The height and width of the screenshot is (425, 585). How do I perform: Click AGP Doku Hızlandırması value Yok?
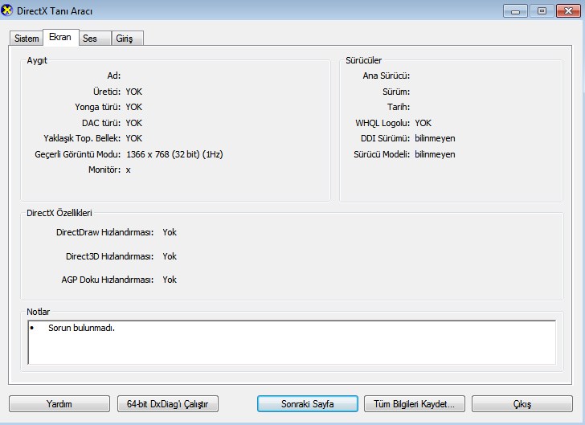[170, 280]
